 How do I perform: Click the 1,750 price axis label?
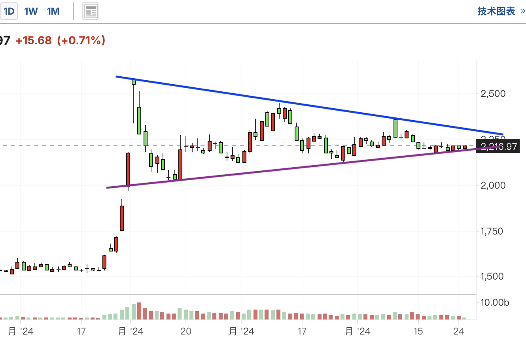pos(493,231)
